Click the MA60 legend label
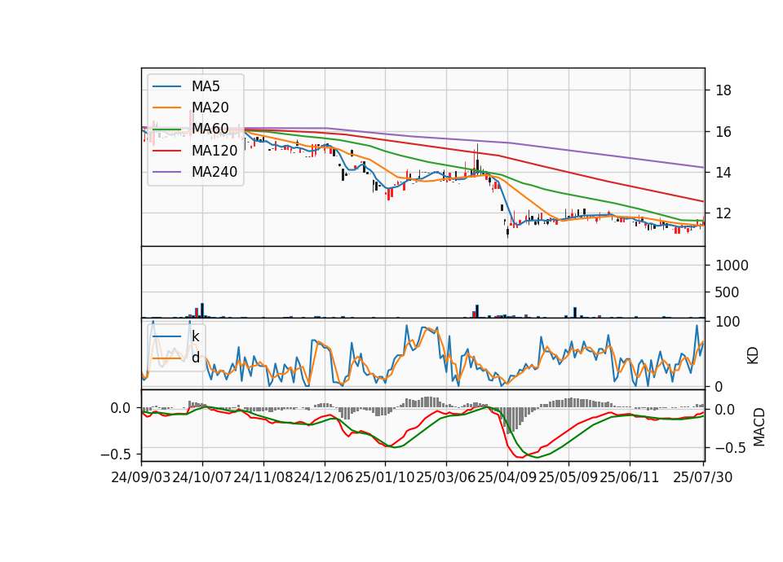783x562 pixels. click(210, 129)
